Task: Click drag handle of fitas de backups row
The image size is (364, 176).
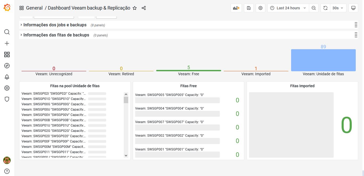Action: 356,35
